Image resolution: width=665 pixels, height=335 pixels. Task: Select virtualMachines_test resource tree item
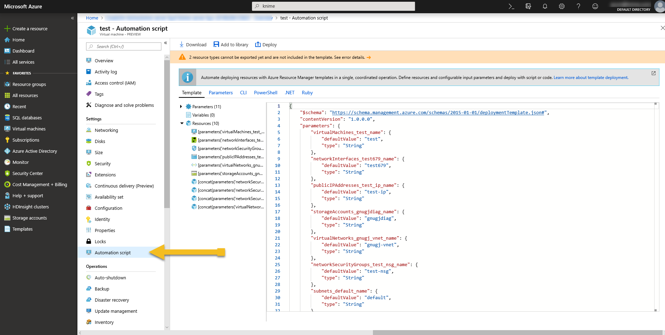pos(228,132)
